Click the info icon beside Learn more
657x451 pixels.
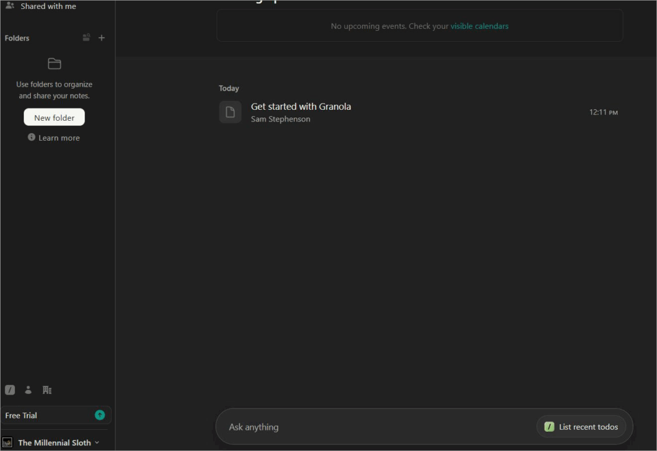coord(31,137)
